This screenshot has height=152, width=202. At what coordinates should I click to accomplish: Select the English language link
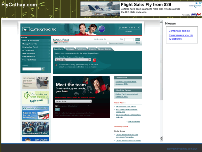(x=129, y=31)
